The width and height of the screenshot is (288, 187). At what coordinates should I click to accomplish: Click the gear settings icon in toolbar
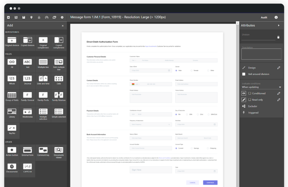[x=62, y=17]
